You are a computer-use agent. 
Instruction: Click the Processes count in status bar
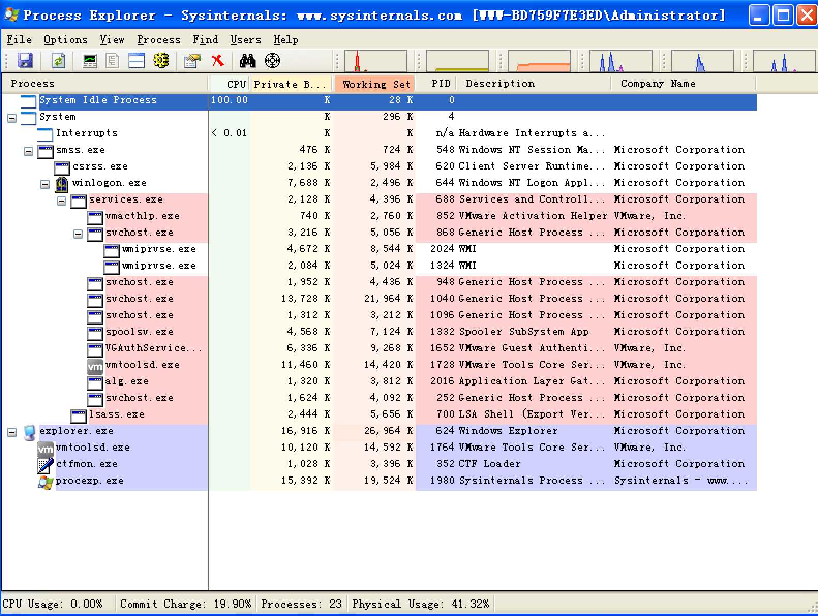[302, 604]
